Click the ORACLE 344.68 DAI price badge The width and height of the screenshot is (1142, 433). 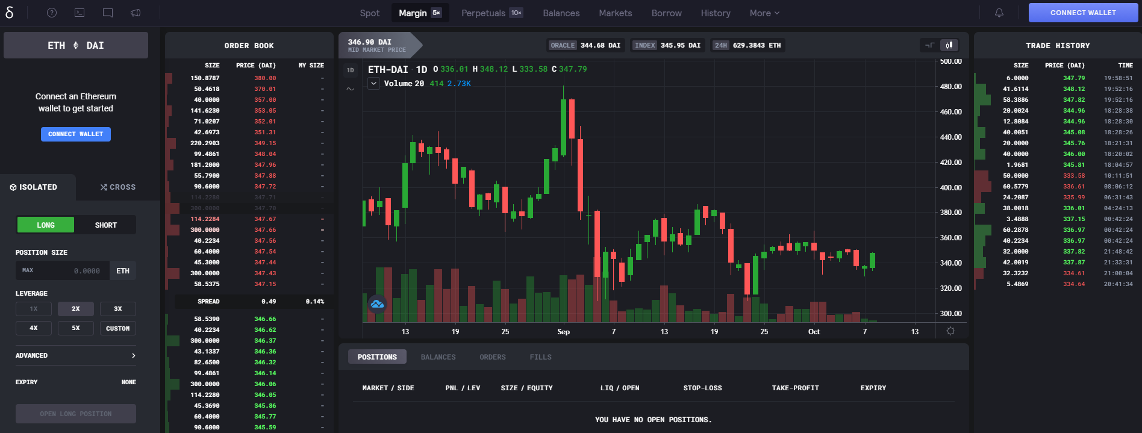[585, 45]
